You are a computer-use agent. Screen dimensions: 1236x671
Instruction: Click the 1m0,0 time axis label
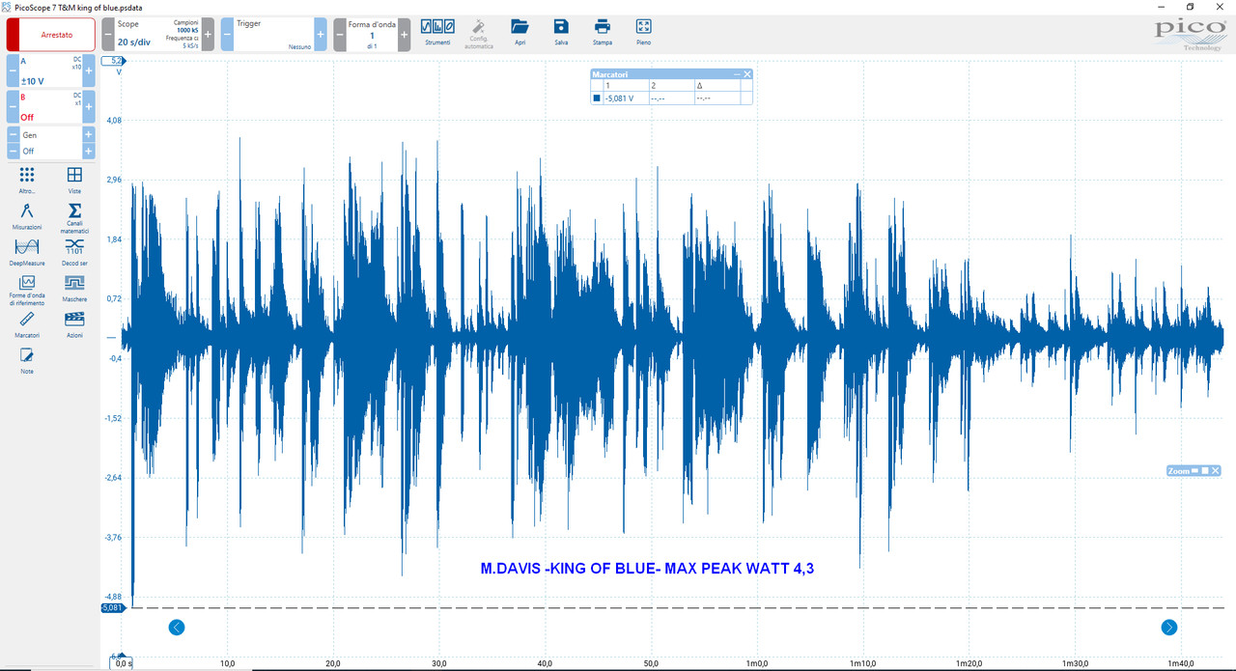[756, 663]
